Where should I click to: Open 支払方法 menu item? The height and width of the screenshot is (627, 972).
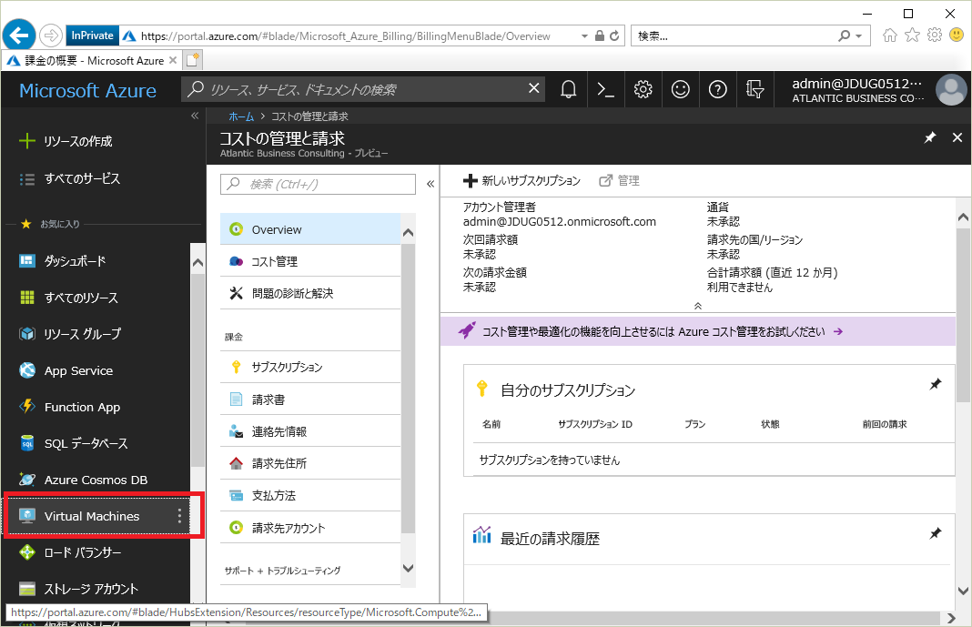(x=310, y=496)
